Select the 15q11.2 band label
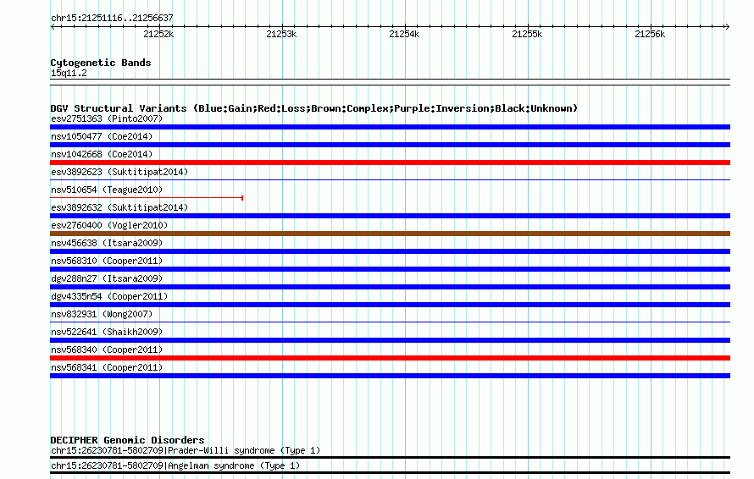The height and width of the screenshot is (479, 754). [69, 73]
